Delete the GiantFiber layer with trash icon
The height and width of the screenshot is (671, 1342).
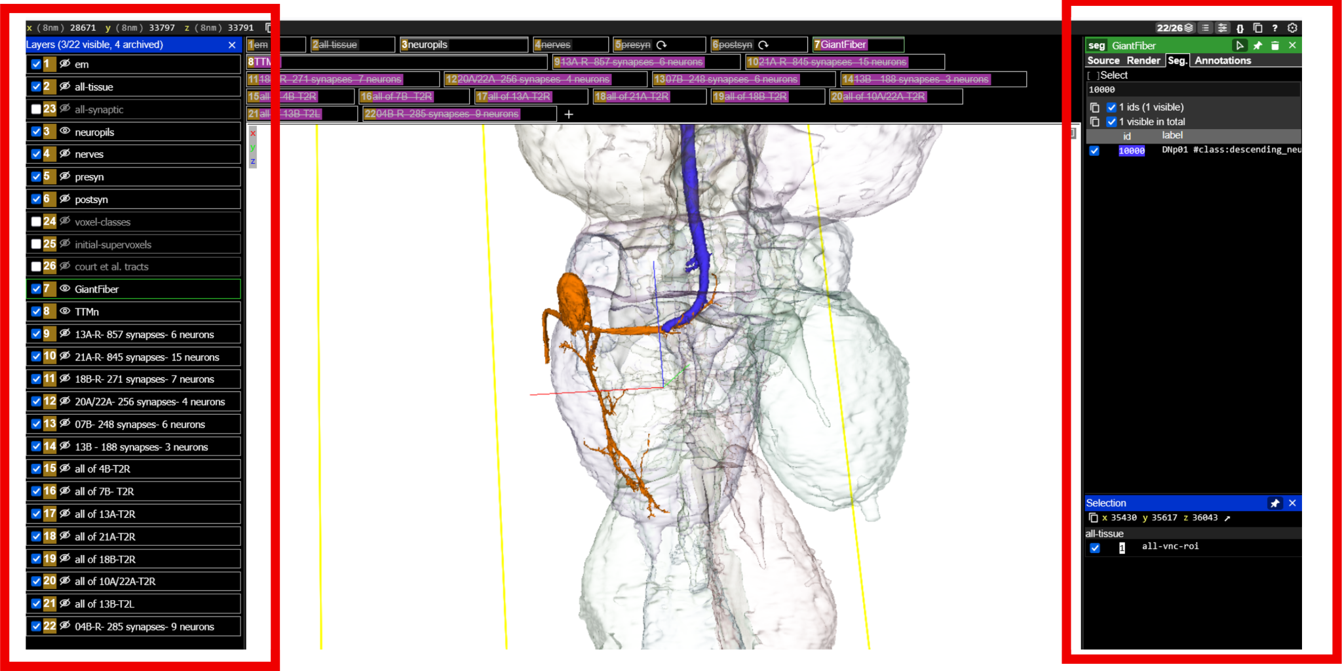point(1275,45)
